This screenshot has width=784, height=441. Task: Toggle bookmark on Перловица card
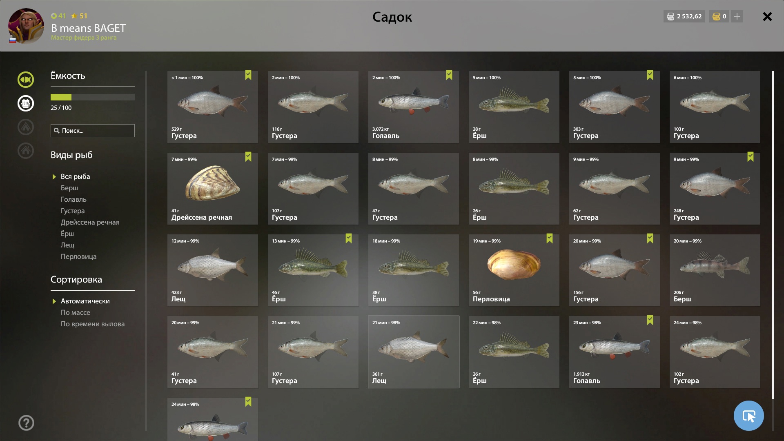(550, 238)
